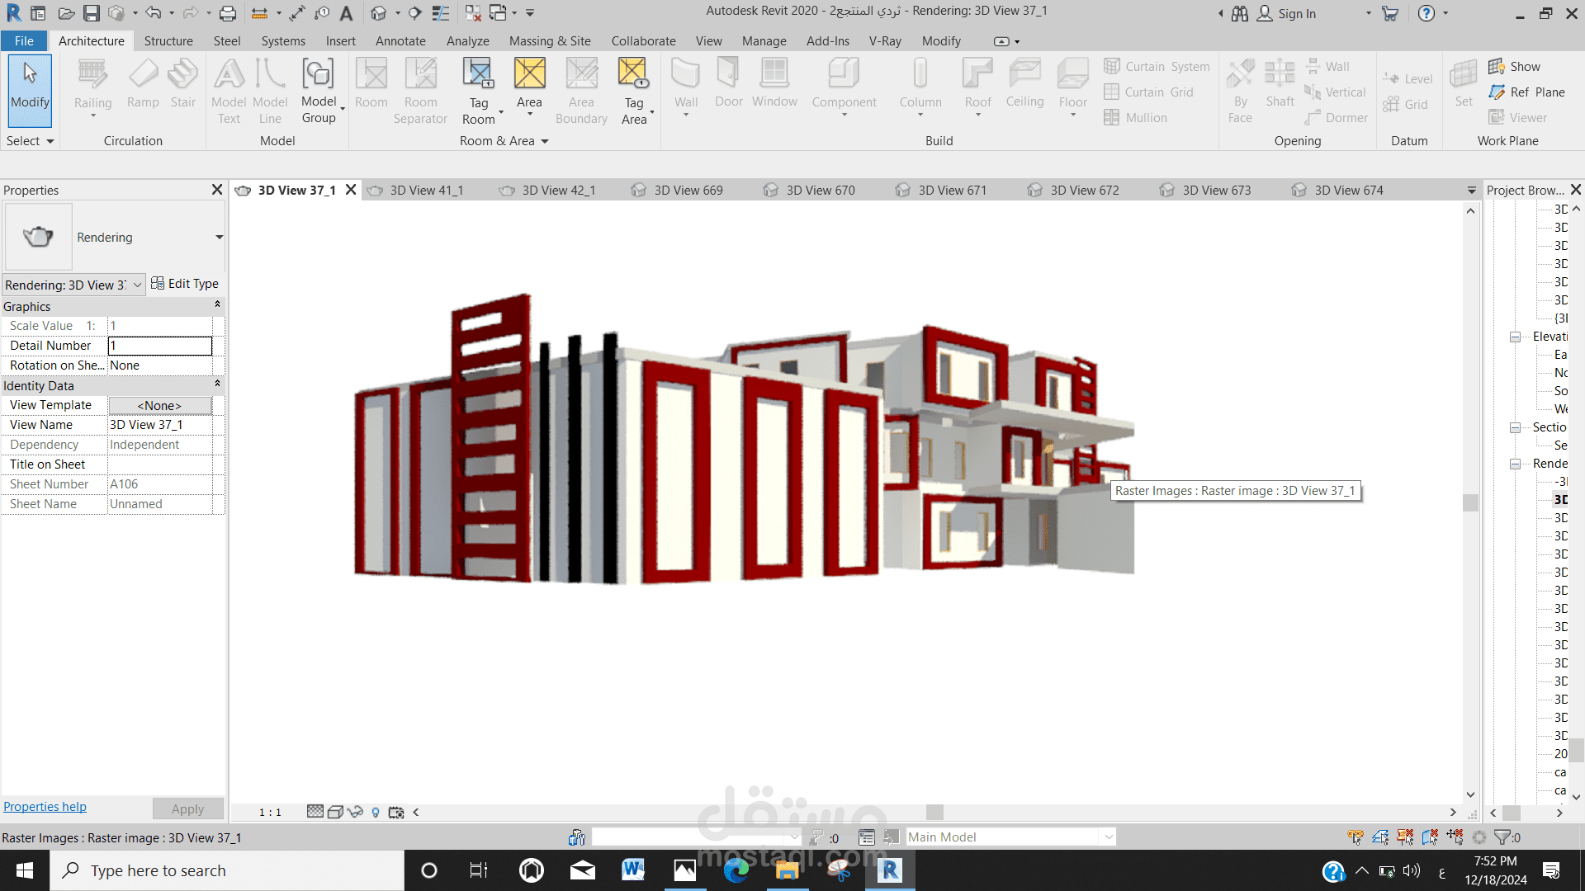1585x891 pixels.
Task: Open the Rendering type selector dropdown
Action: point(219,238)
